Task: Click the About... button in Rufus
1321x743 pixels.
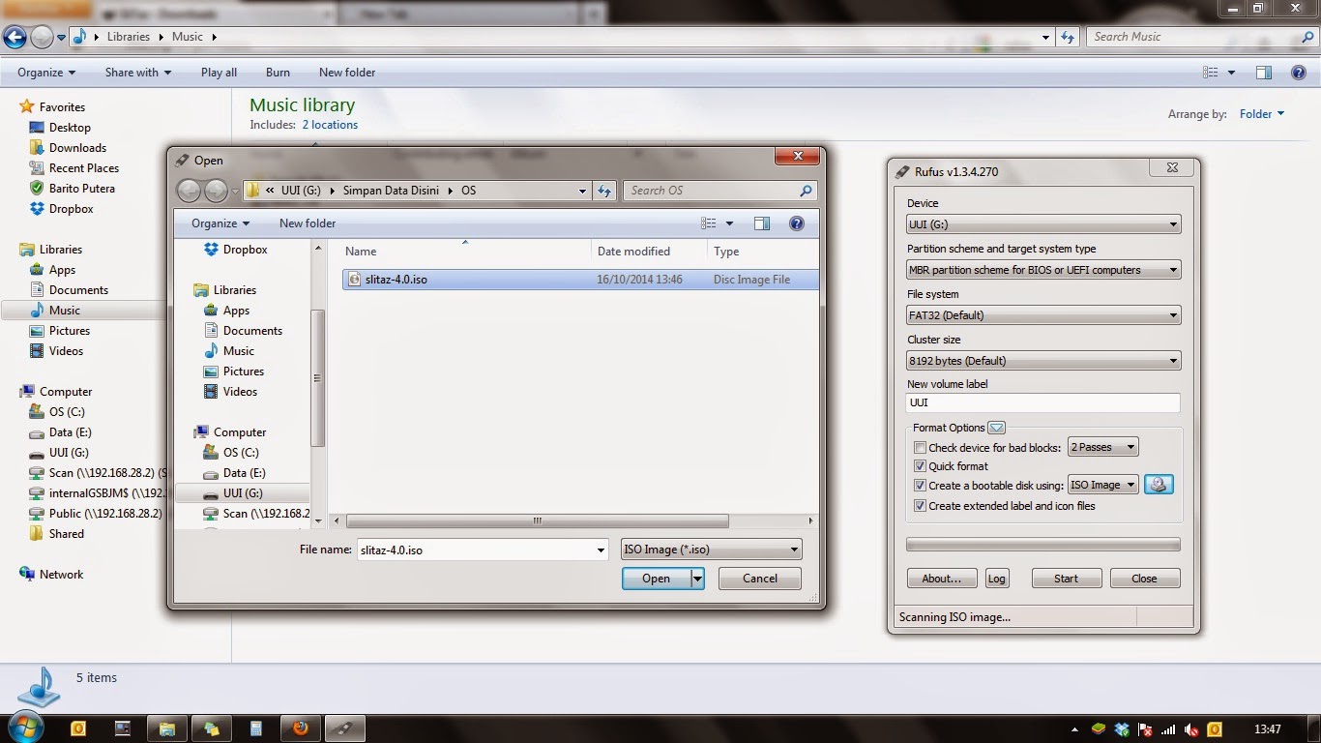Action: 942,579
